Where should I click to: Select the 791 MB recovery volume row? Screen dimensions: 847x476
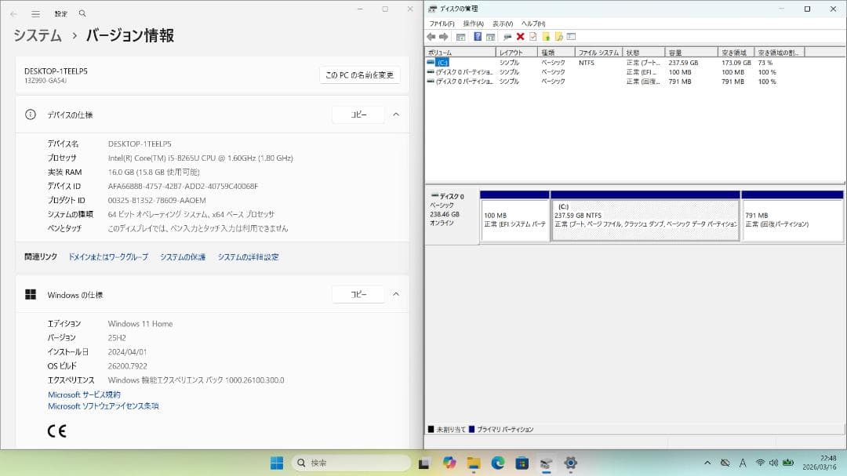[616, 82]
